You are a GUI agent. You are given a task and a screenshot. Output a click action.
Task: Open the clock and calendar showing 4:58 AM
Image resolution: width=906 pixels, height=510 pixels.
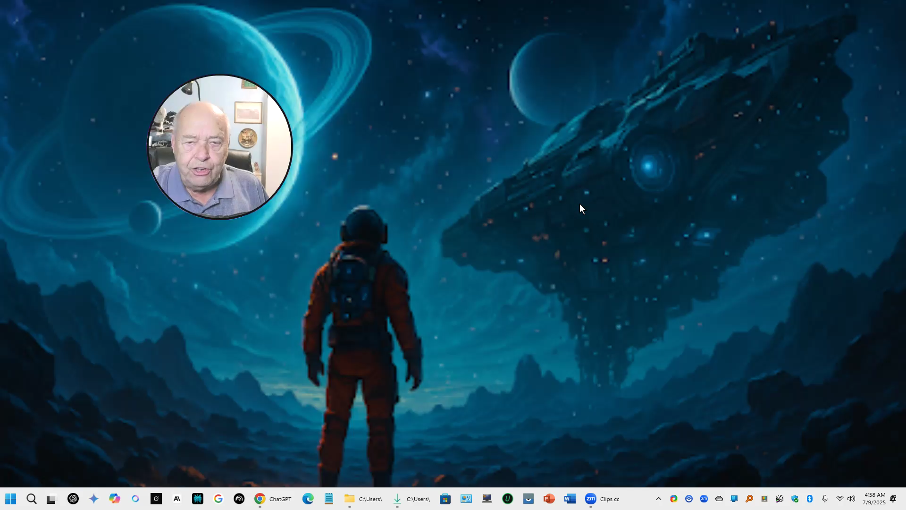click(x=874, y=499)
